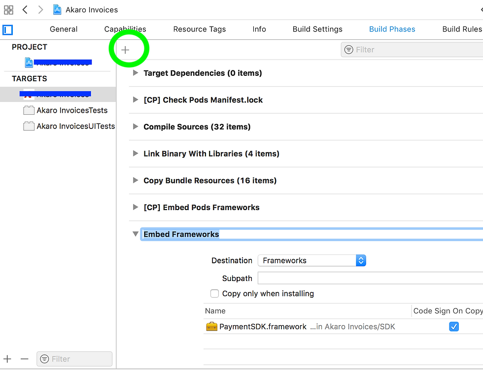483x372 pixels.
Task: Go forward with the right chevron
Action: coord(40,10)
